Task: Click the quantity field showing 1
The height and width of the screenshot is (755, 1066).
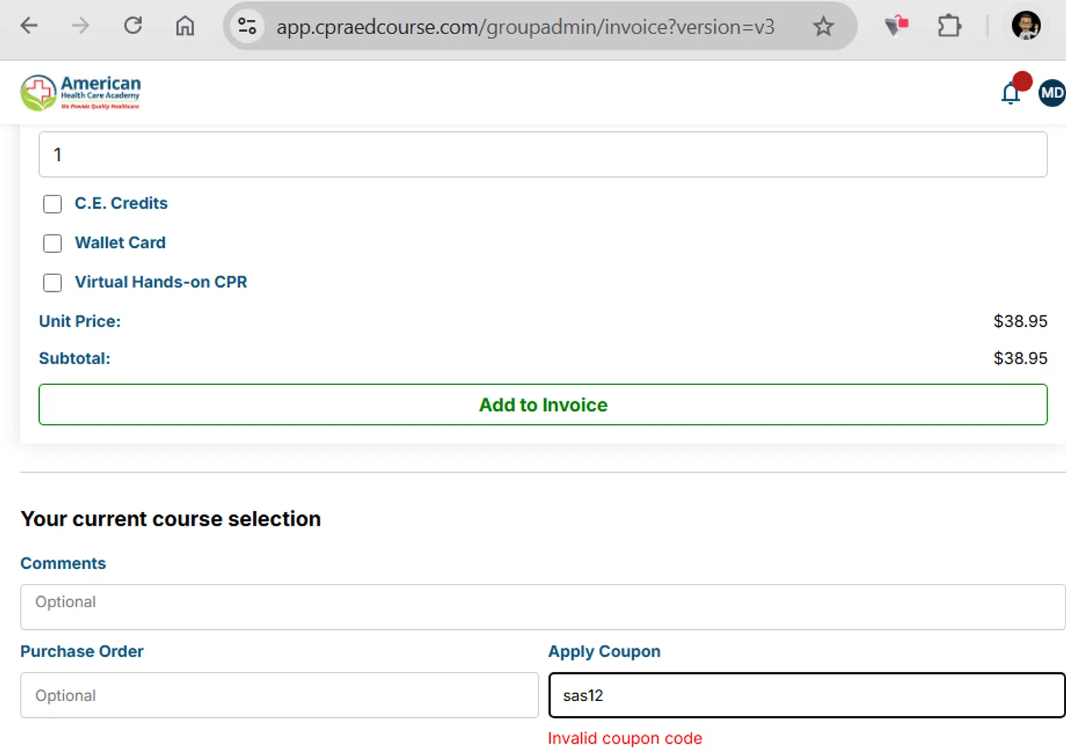Action: coord(543,154)
